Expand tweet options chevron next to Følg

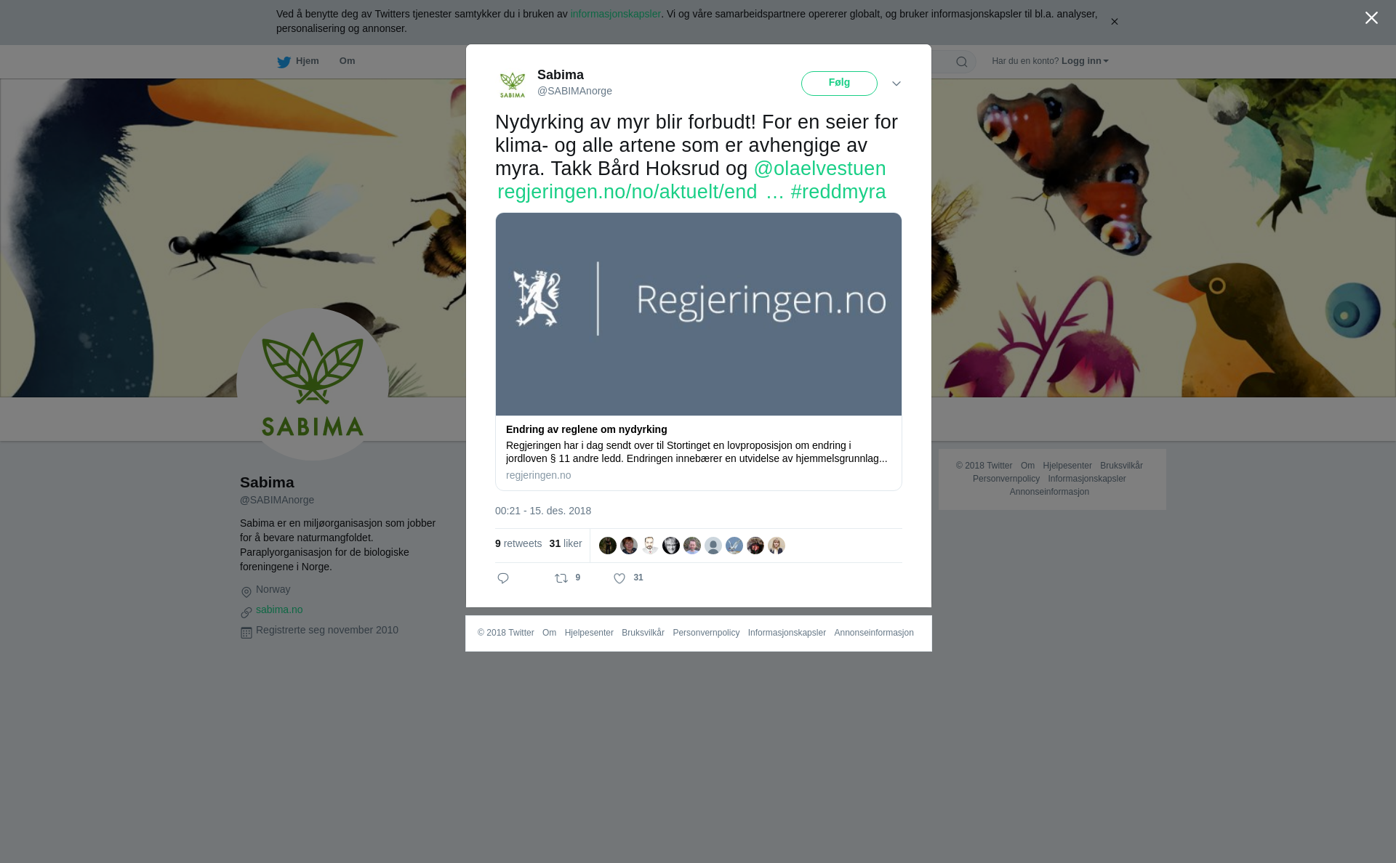[x=896, y=84]
